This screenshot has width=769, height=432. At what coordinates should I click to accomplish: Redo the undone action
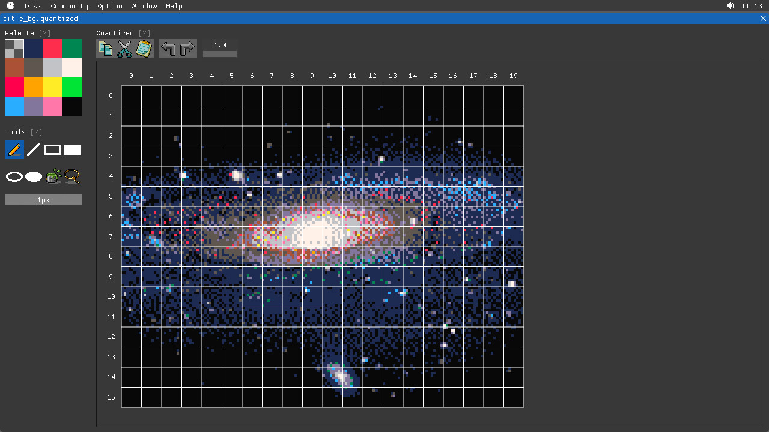[187, 49]
